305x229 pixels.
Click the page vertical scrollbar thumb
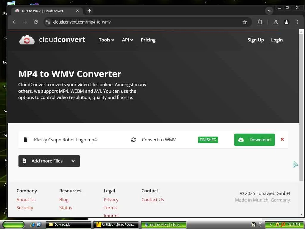tap(301, 107)
